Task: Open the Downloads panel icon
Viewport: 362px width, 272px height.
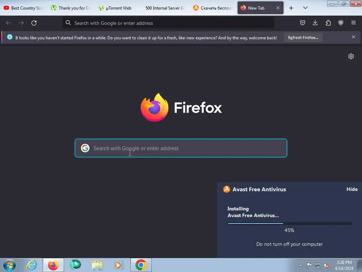Action: pos(315,23)
